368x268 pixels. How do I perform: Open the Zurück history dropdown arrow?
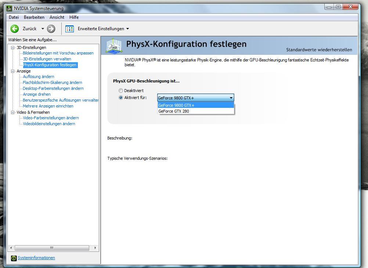coord(43,29)
